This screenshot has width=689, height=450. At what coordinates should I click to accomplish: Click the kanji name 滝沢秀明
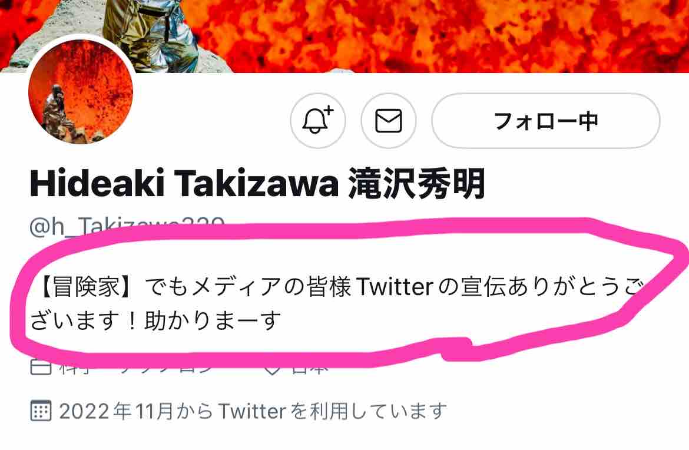point(416,184)
